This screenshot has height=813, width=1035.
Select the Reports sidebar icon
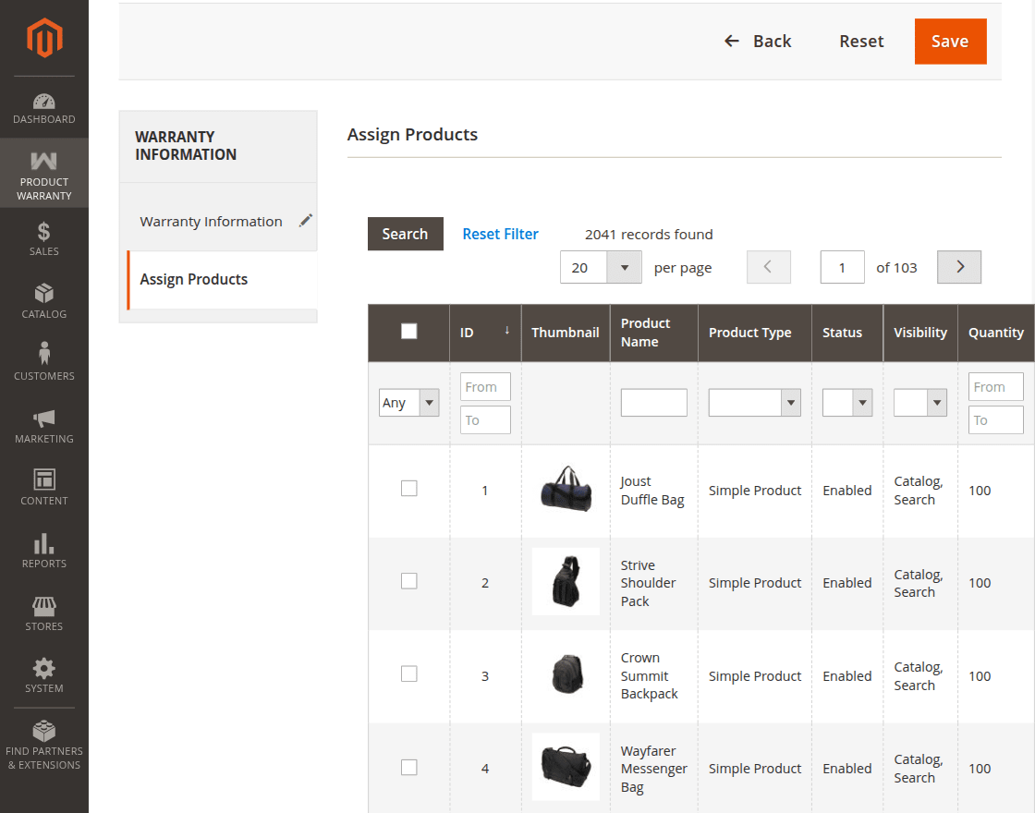coord(43,545)
